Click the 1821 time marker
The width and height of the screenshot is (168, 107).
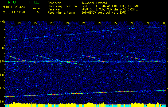pos(18,23)
